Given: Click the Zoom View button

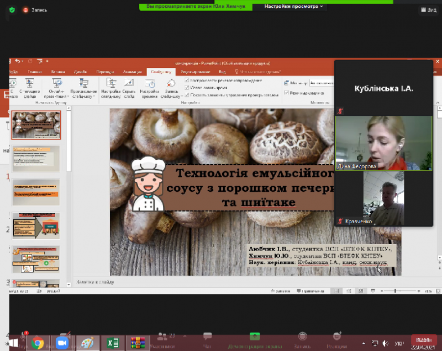Looking at the screenshot, I should 429,10.
